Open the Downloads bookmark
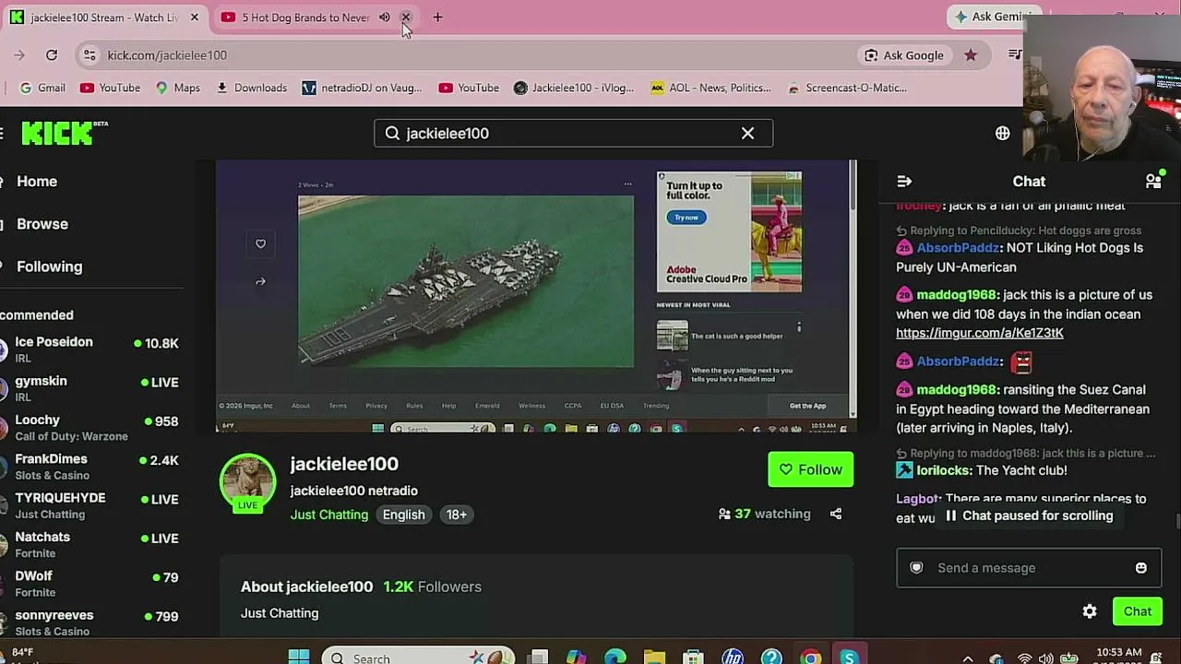This screenshot has width=1181, height=664. pyautogui.click(x=251, y=88)
